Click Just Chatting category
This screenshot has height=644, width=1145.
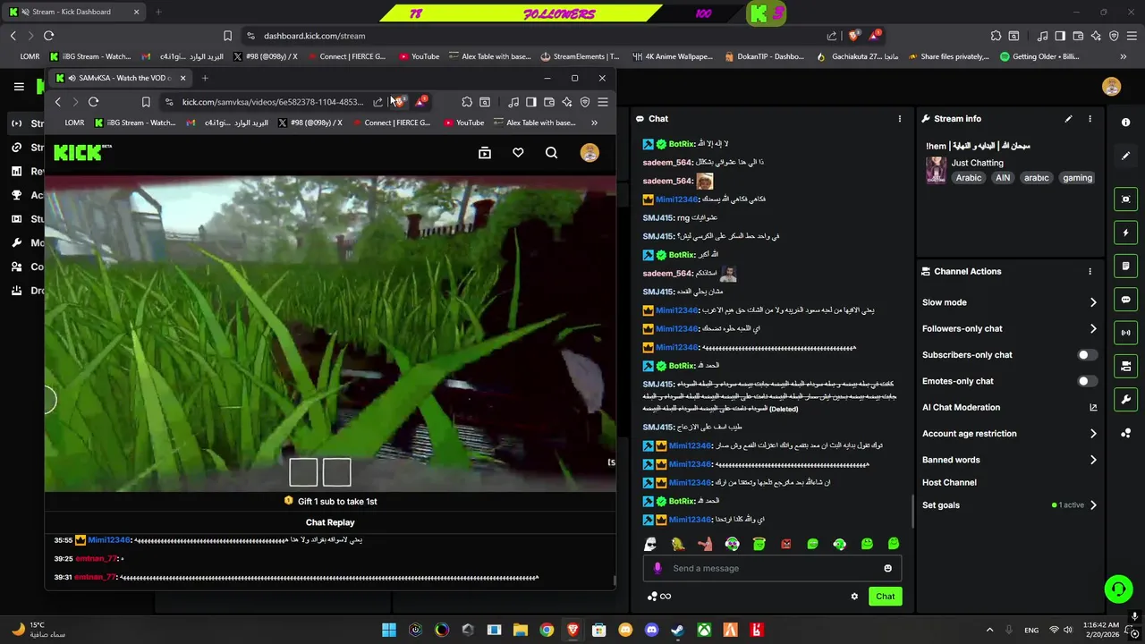tap(977, 163)
